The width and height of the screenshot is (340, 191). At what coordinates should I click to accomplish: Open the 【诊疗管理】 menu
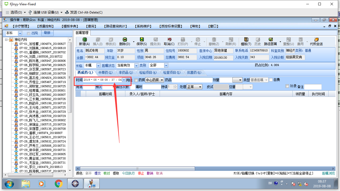(x=20, y=26)
